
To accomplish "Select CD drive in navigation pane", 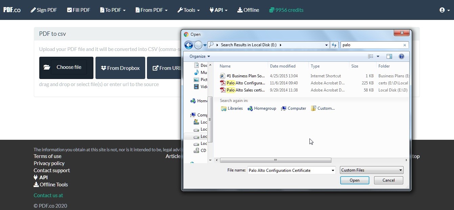I will tap(200, 151).
